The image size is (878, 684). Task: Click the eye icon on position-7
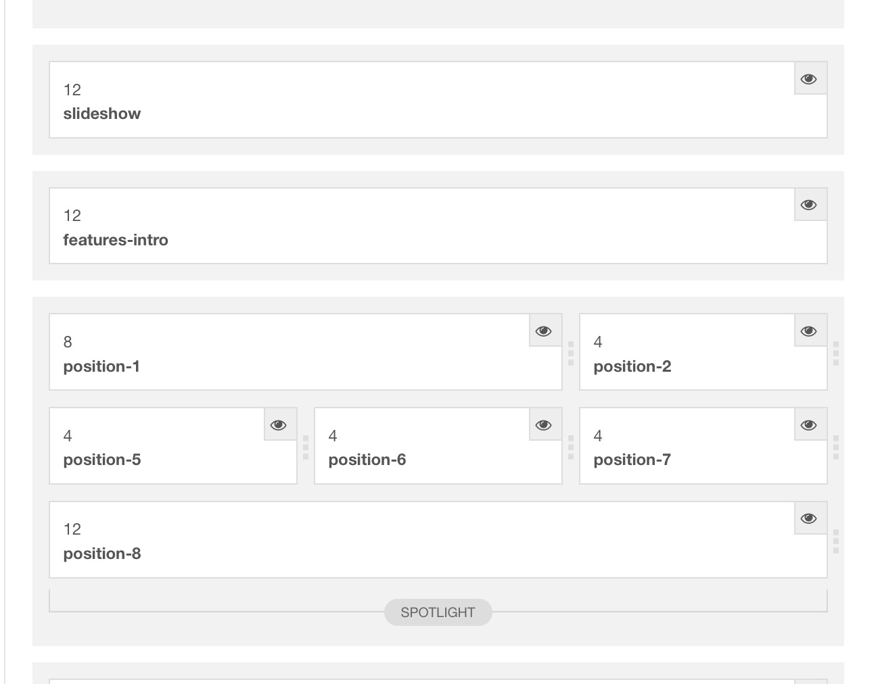809,424
